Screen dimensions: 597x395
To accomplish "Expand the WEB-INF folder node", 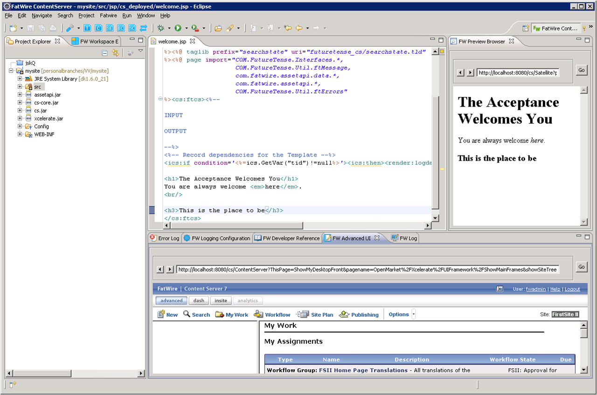I will click(20, 134).
